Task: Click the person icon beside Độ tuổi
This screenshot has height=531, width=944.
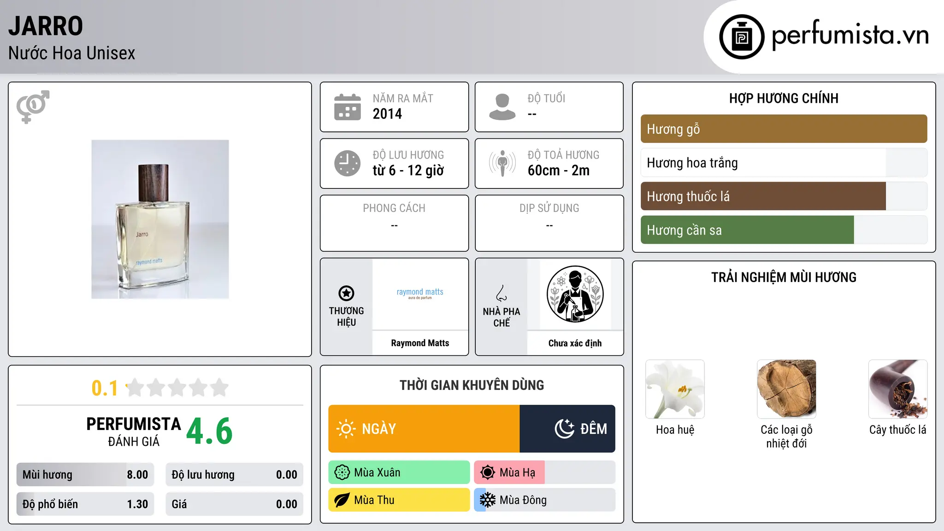Action: [502, 107]
